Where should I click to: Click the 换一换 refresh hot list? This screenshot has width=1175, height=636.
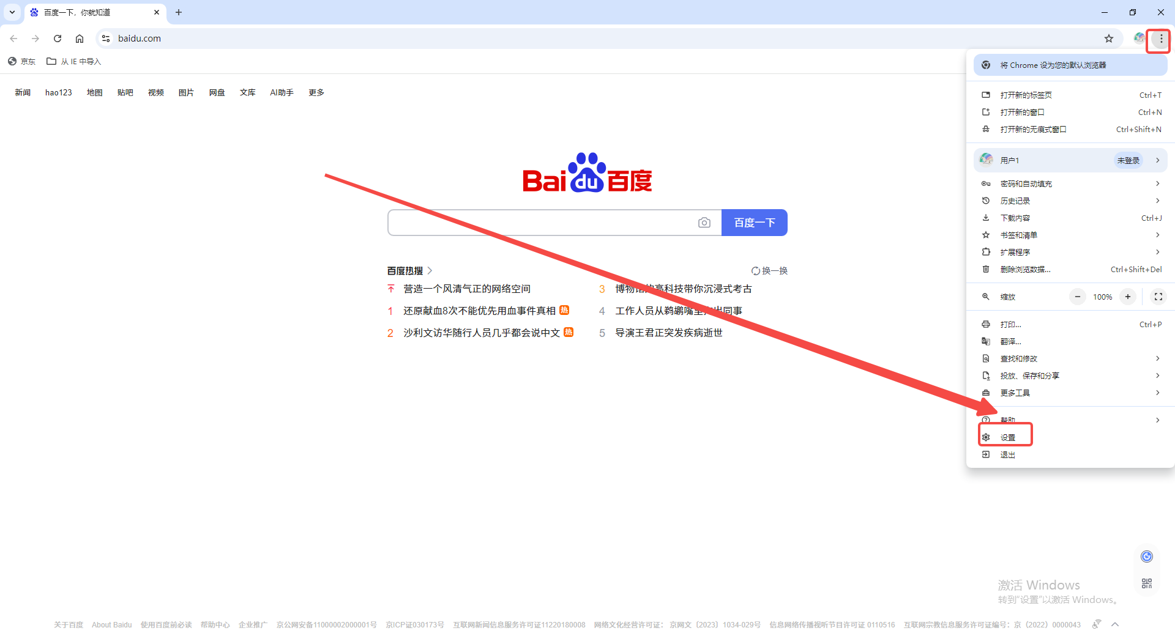coord(770,271)
